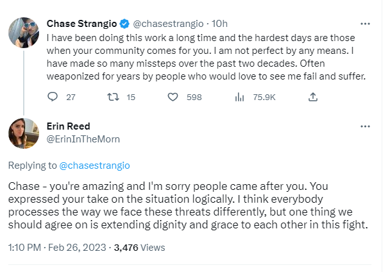Screen dimensions: 390x272
Task: Open the view analytics icon showing 75.9K
Action: 239,97
